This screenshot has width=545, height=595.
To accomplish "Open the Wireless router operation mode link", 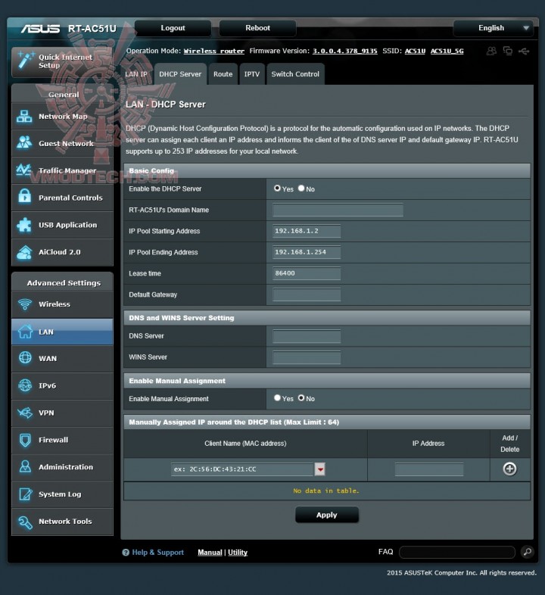I will click(214, 51).
